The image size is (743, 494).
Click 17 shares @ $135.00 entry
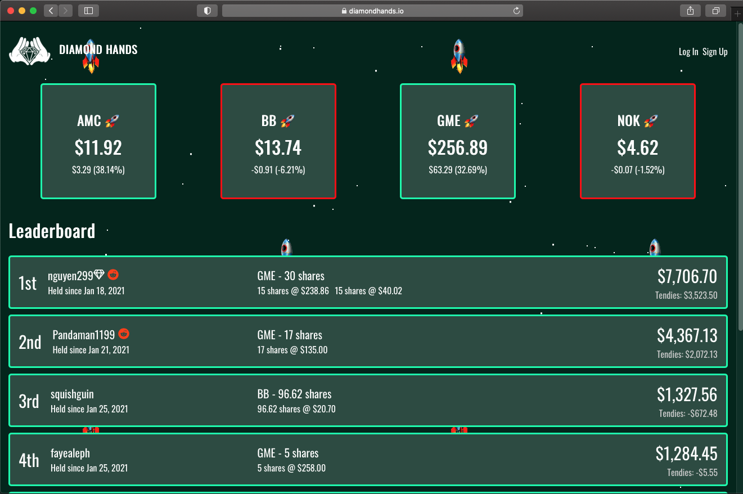292,350
